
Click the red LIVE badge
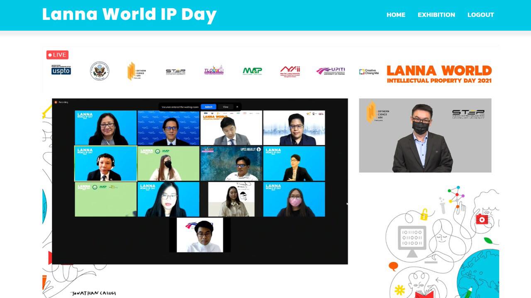57,55
